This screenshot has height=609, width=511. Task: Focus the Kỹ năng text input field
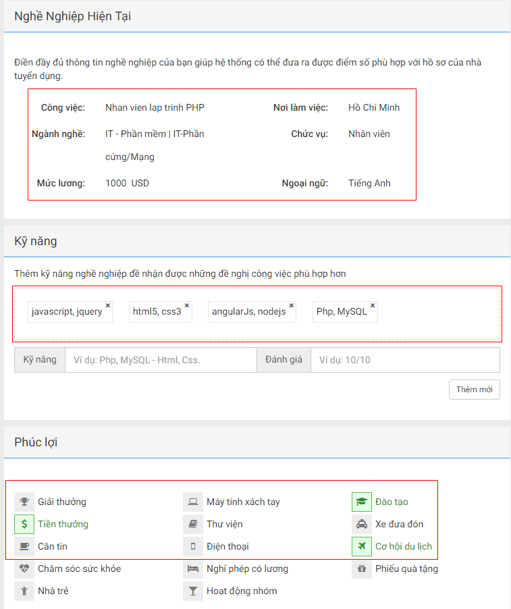pyautogui.click(x=161, y=360)
